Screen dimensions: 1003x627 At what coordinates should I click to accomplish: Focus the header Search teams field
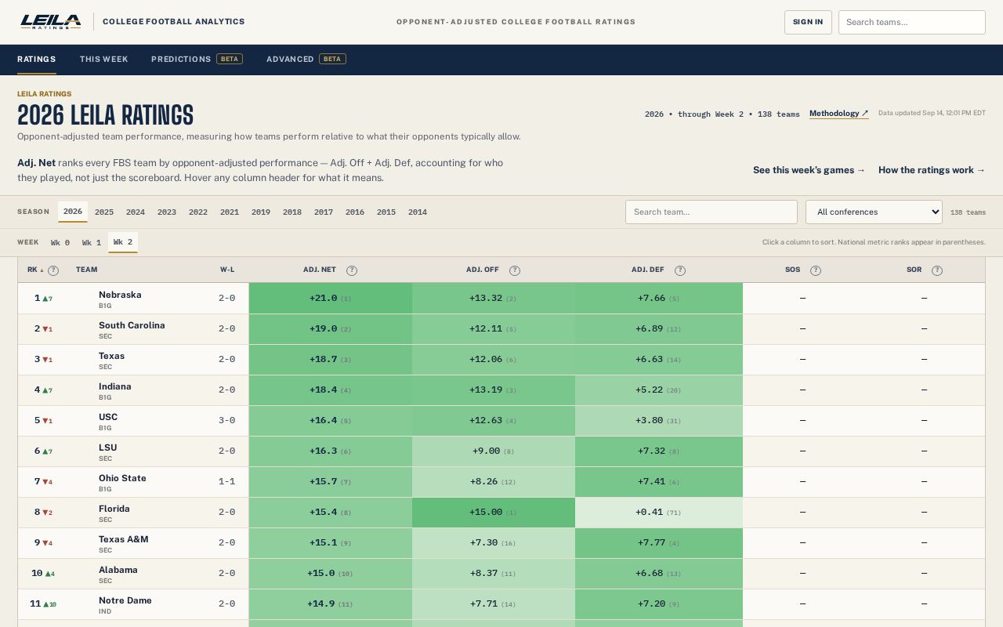pyautogui.click(x=912, y=22)
